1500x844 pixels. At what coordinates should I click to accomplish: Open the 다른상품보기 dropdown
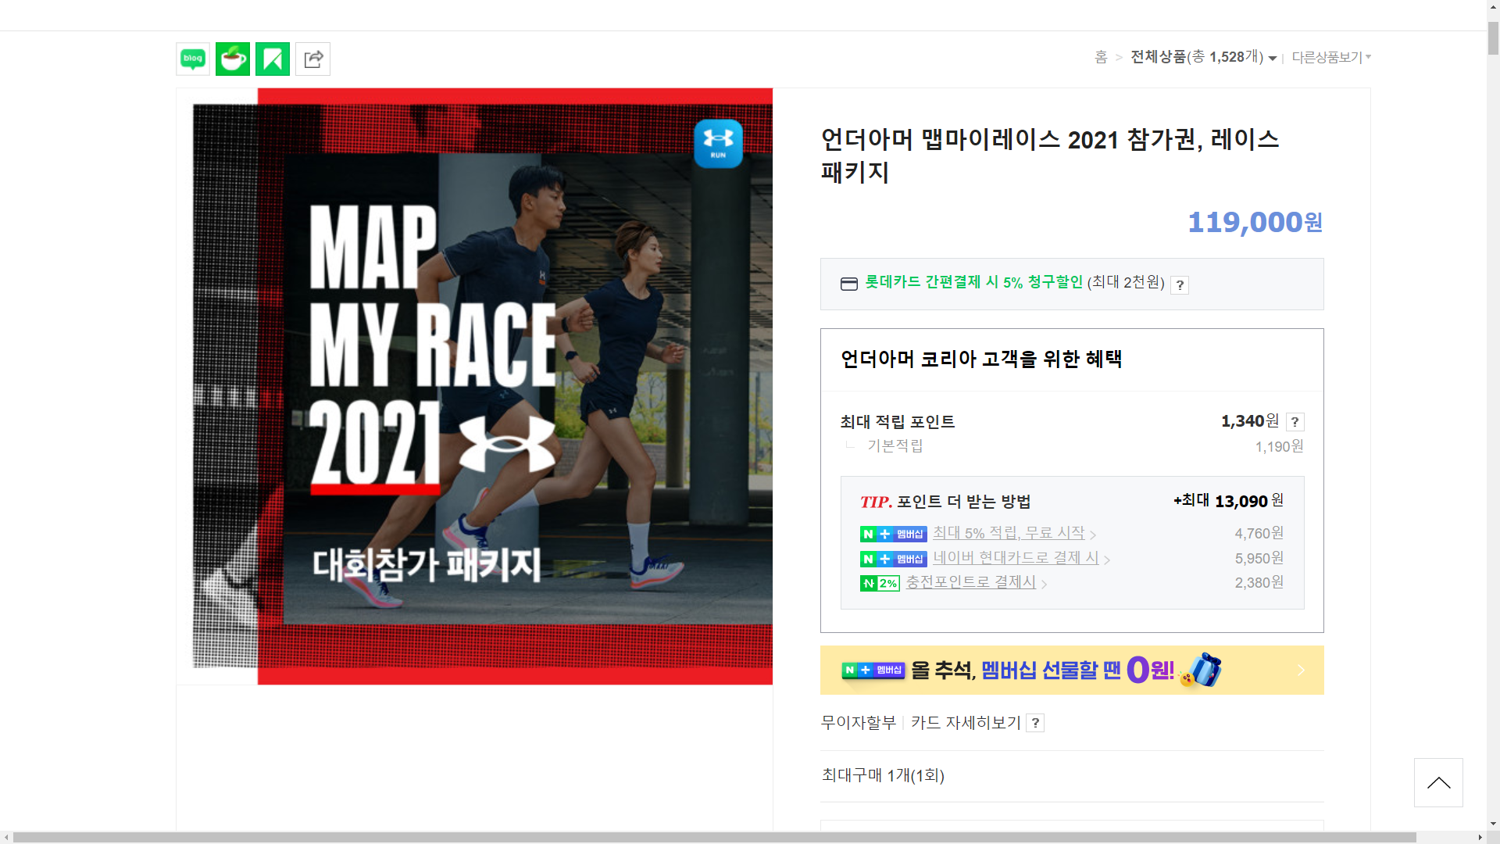pos(1331,57)
